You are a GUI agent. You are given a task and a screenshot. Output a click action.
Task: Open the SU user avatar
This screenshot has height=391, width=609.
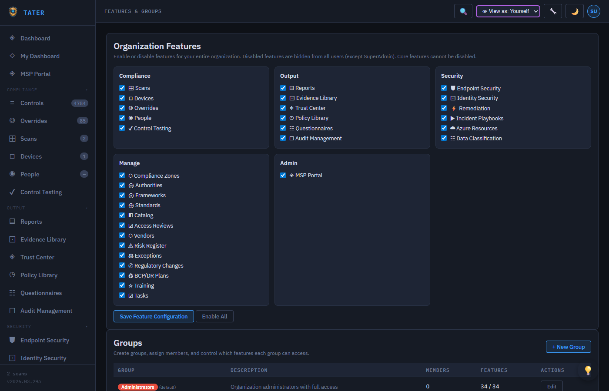(x=594, y=11)
